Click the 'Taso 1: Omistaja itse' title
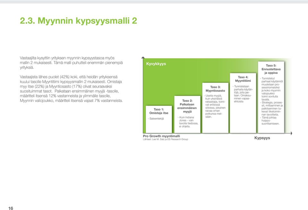Screen dimensions: 308x210 (x=159, y=111)
